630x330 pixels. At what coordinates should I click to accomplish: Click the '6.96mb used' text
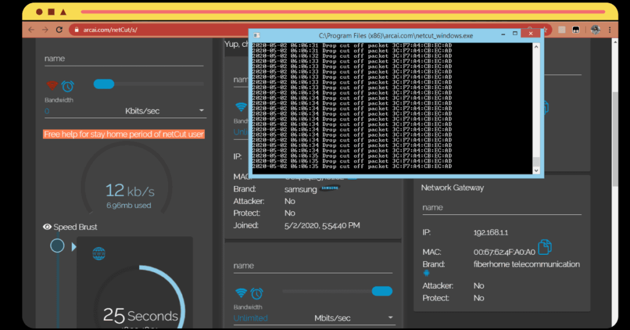click(x=129, y=206)
